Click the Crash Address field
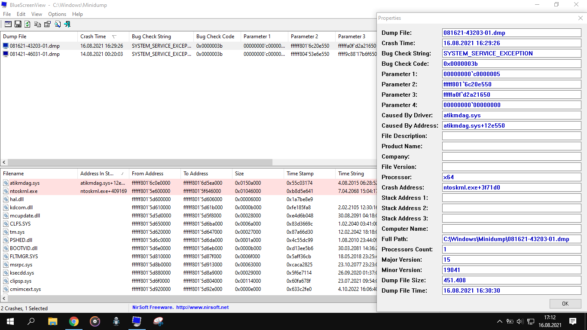This screenshot has width=587, height=330. 511,187
